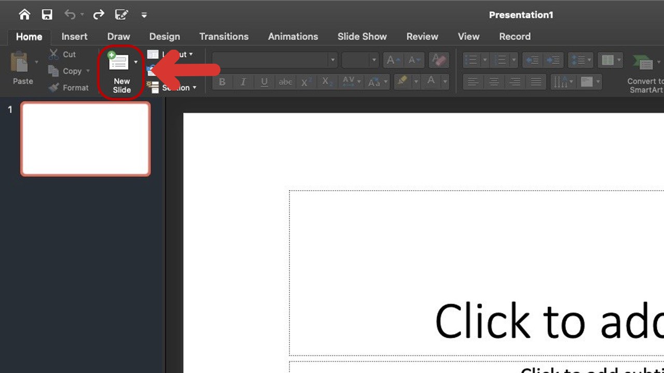Expand the Paste options arrow

[36, 63]
